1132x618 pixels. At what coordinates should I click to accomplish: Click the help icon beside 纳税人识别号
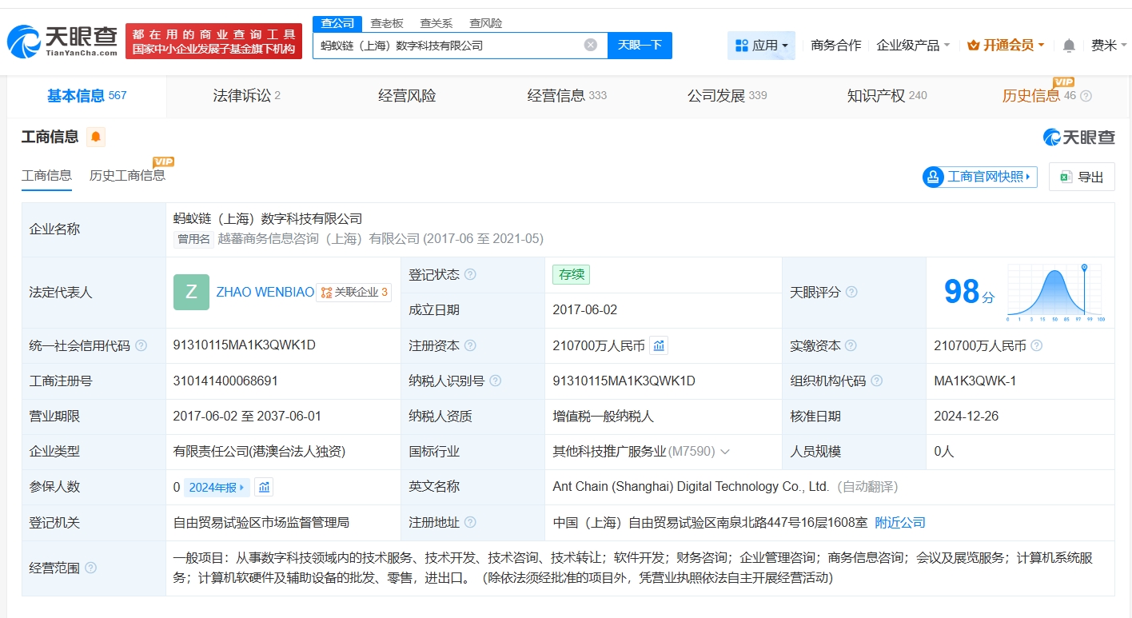point(496,381)
